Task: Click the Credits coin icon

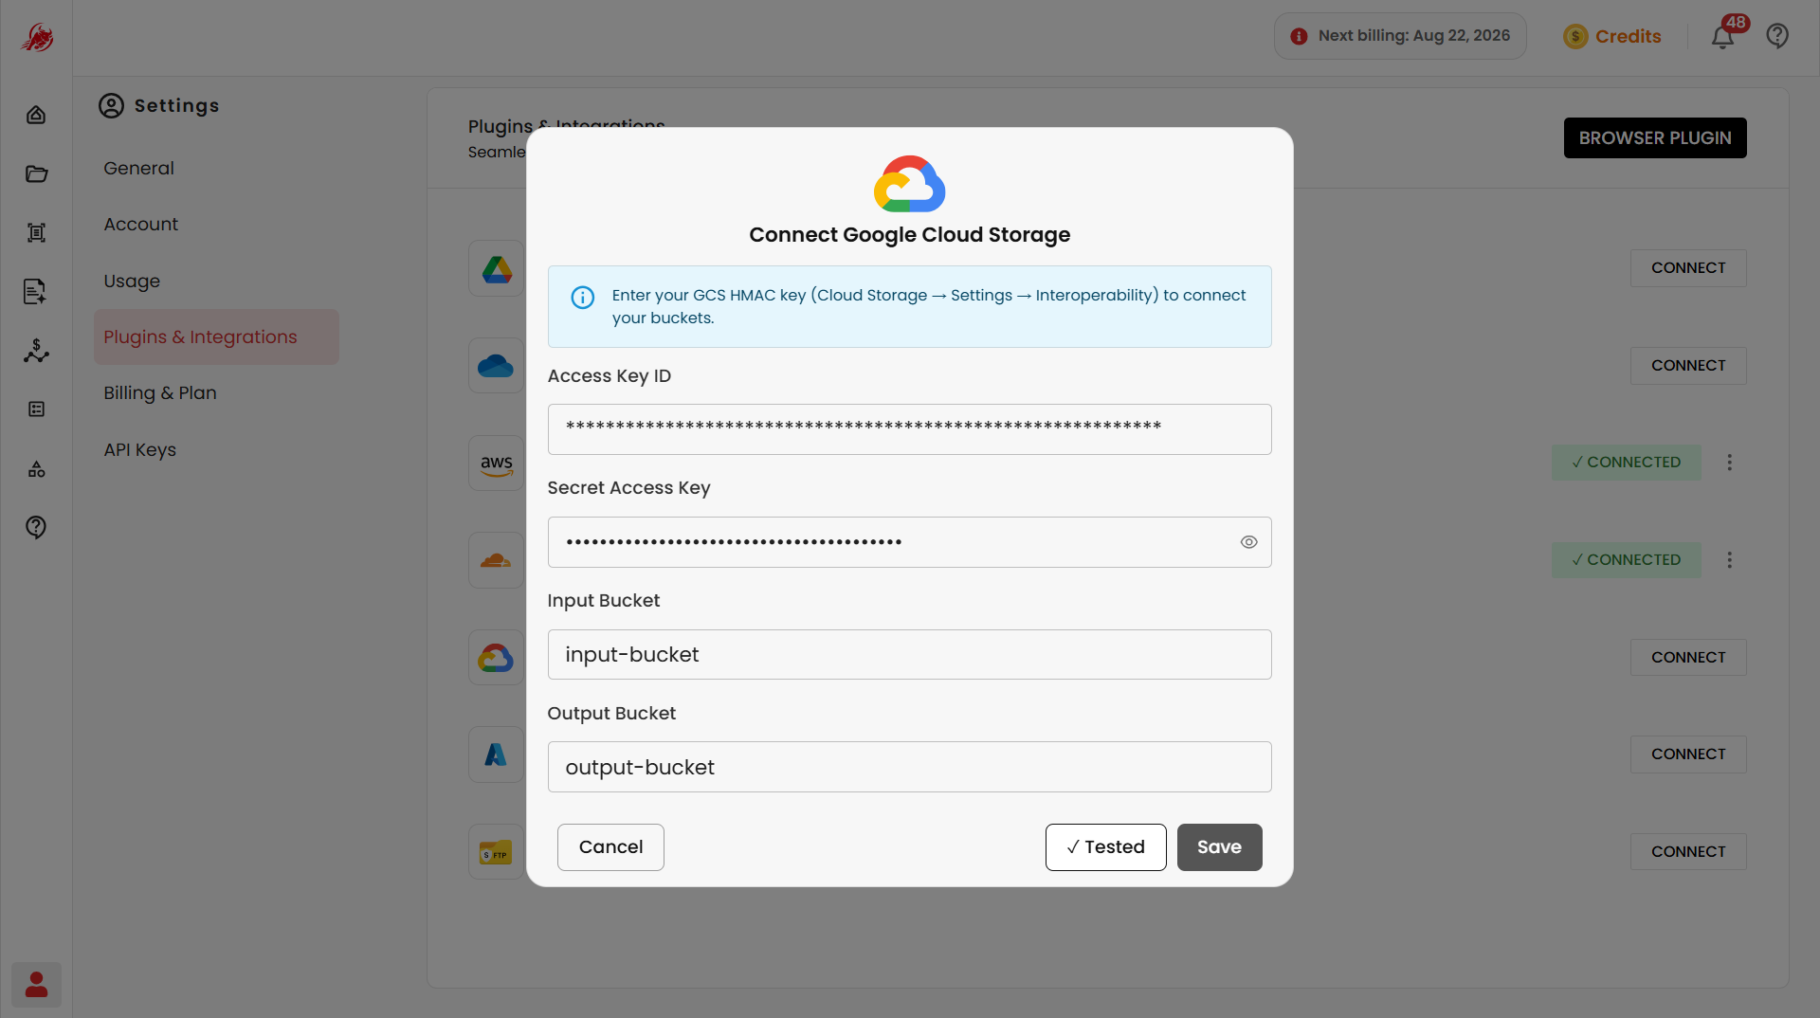Action: [x=1575, y=36]
